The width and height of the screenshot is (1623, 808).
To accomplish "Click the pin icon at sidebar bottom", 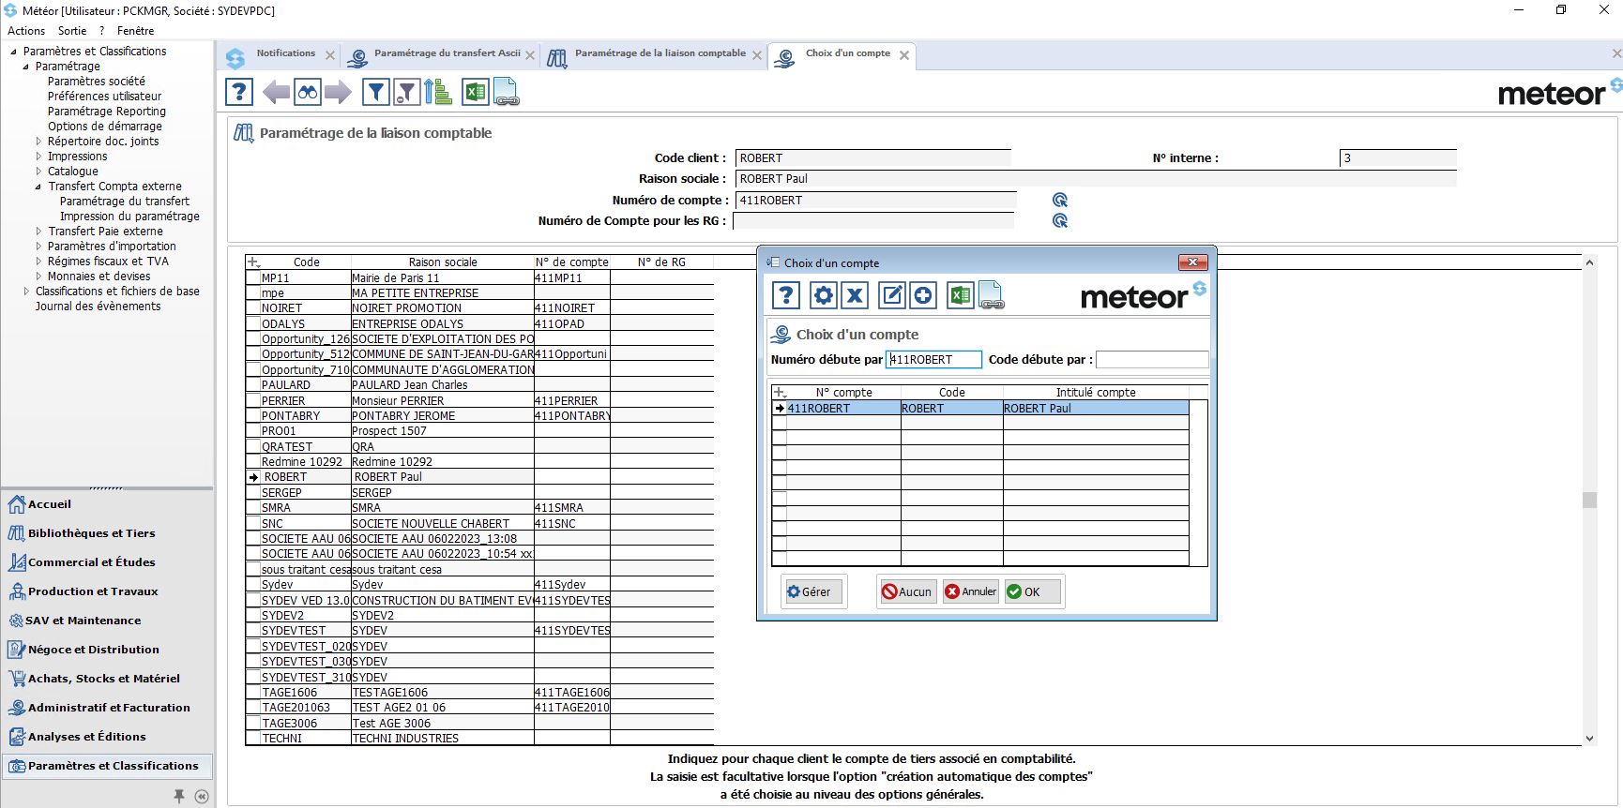I will (x=179, y=796).
